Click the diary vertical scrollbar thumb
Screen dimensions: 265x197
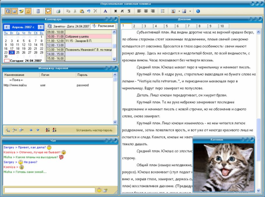tap(258, 140)
